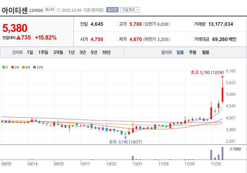Click the stock name 아이티센
Image resolution: width=247 pixels, height=173 pixels.
tap(15, 10)
